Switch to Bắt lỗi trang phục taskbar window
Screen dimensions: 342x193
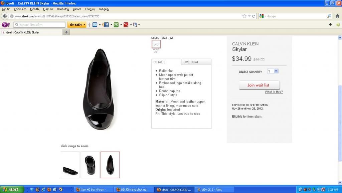(134, 190)
